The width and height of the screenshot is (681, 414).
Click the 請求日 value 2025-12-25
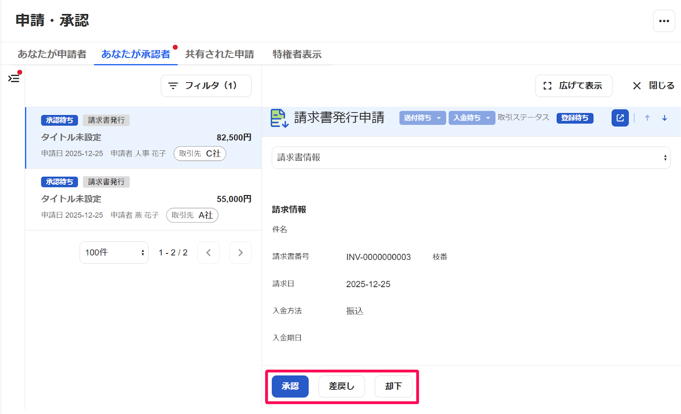click(368, 284)
